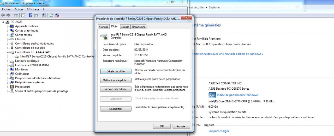The height and width of the screenshot is (136, 334).
Task: Select Intel SATA AHCI Controller tree entry
Action: tap(57, 57)
